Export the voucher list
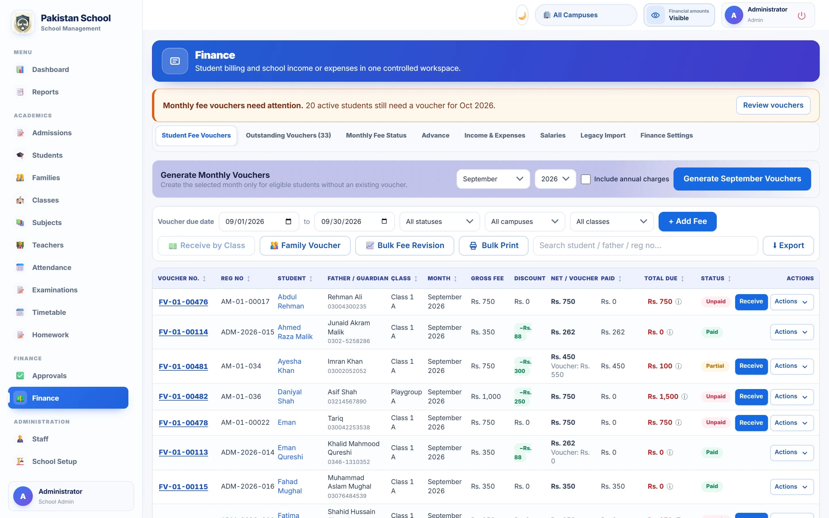 click(788, 246)
